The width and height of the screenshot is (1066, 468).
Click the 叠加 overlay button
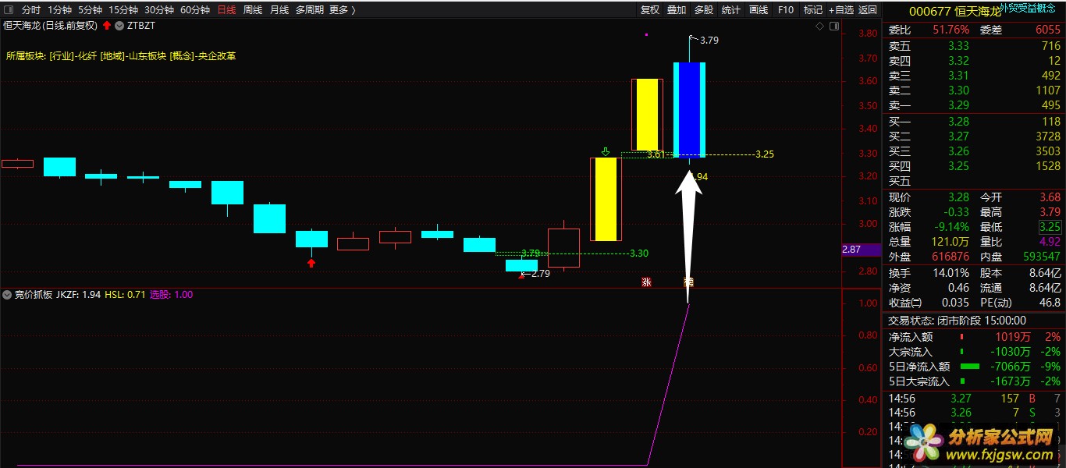pyautogui.click(x=677, y=10)
